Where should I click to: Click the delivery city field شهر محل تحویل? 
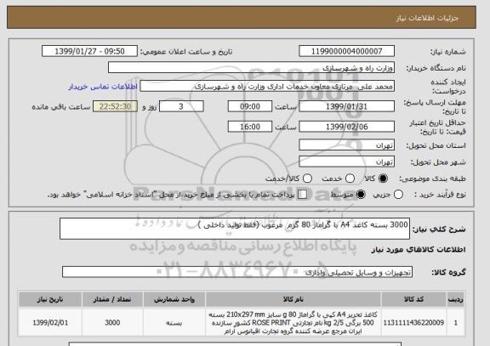[x=346, y=162]
